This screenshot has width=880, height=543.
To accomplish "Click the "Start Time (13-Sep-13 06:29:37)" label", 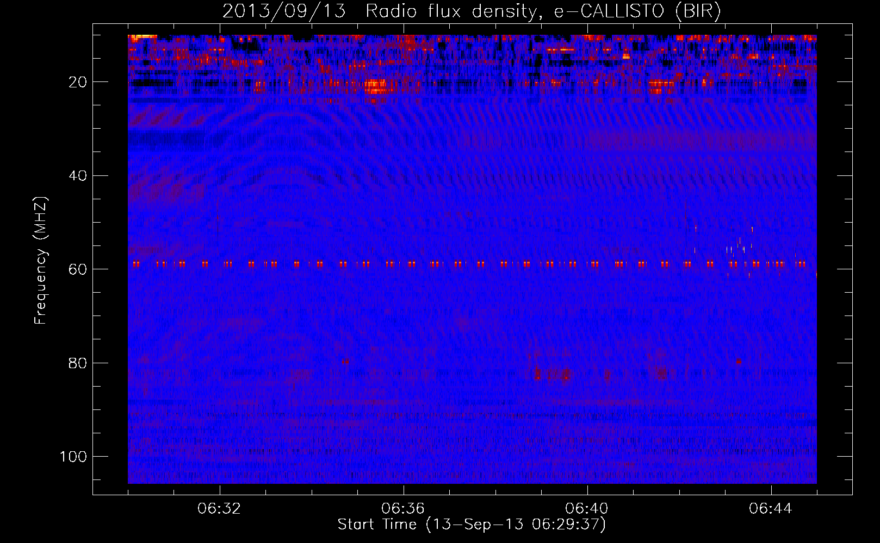I will [472, 525].
